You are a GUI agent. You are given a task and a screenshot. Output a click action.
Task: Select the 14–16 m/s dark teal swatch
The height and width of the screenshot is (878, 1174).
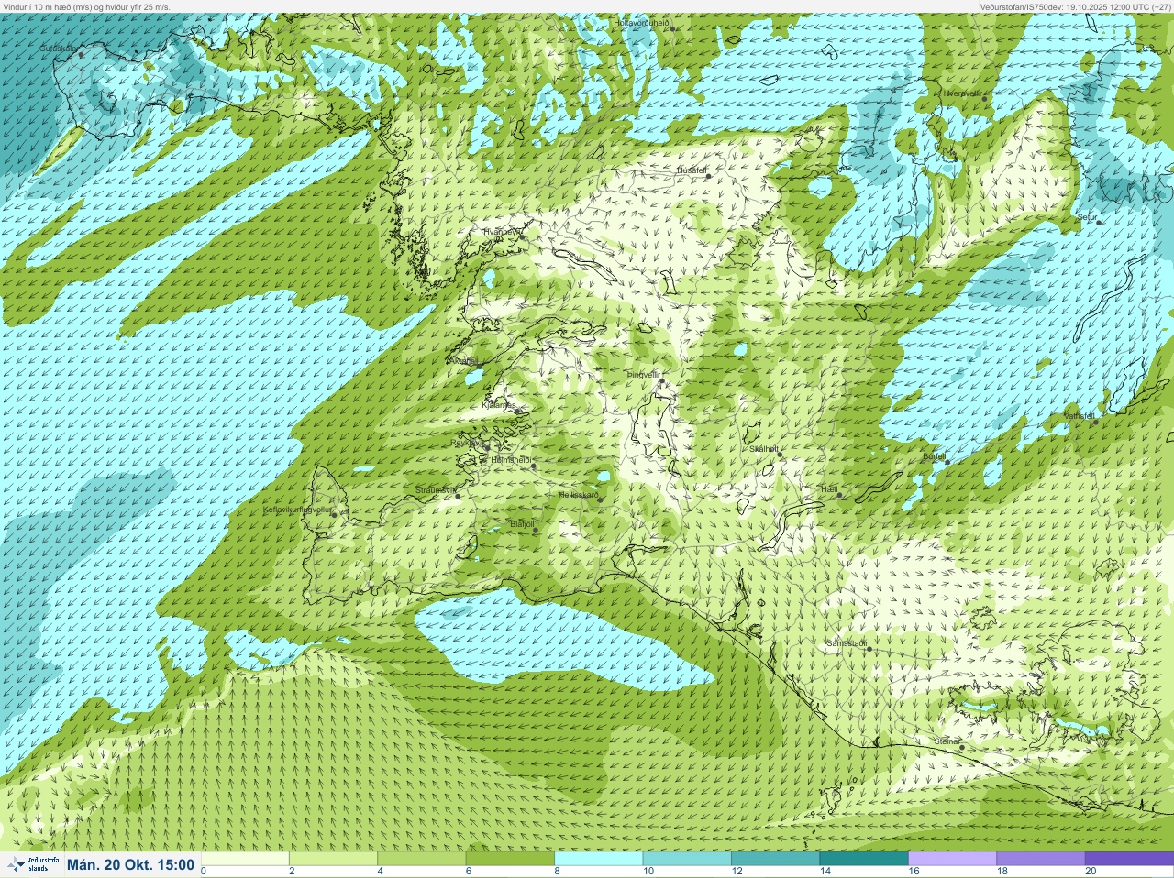pos(863,859)
